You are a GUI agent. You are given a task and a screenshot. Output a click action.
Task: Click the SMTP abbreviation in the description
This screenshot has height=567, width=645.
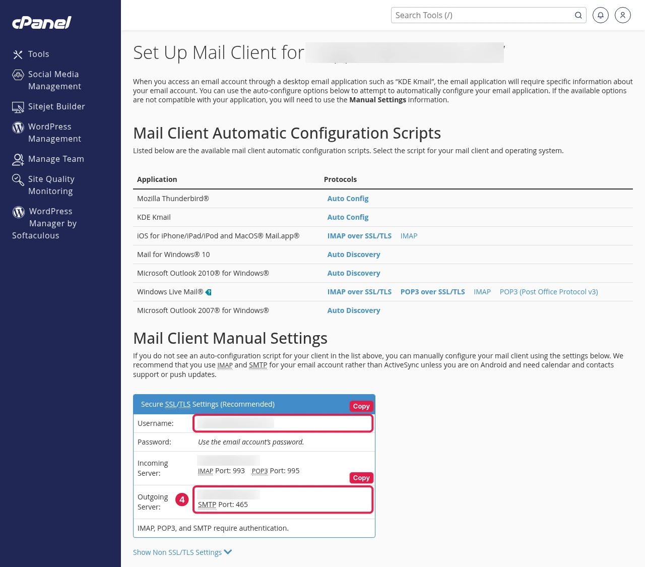(x=258, y=365)
